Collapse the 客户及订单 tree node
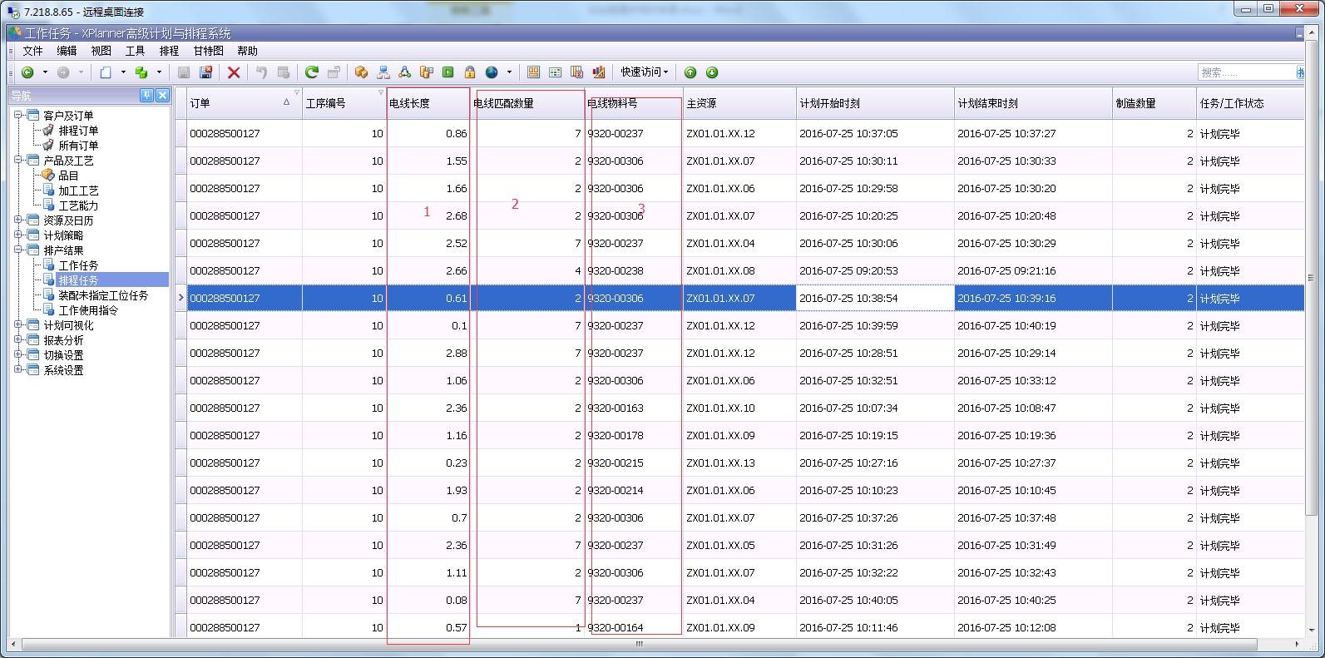Viewport: 1325px width, 658px height. 18,115
